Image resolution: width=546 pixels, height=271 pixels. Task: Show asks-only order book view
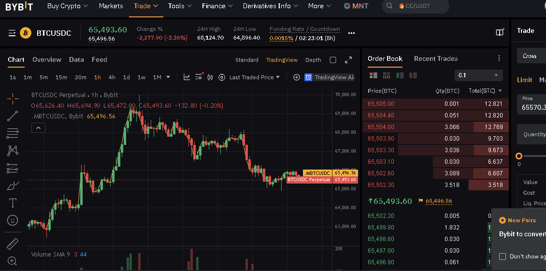click(x=413, y=75)
